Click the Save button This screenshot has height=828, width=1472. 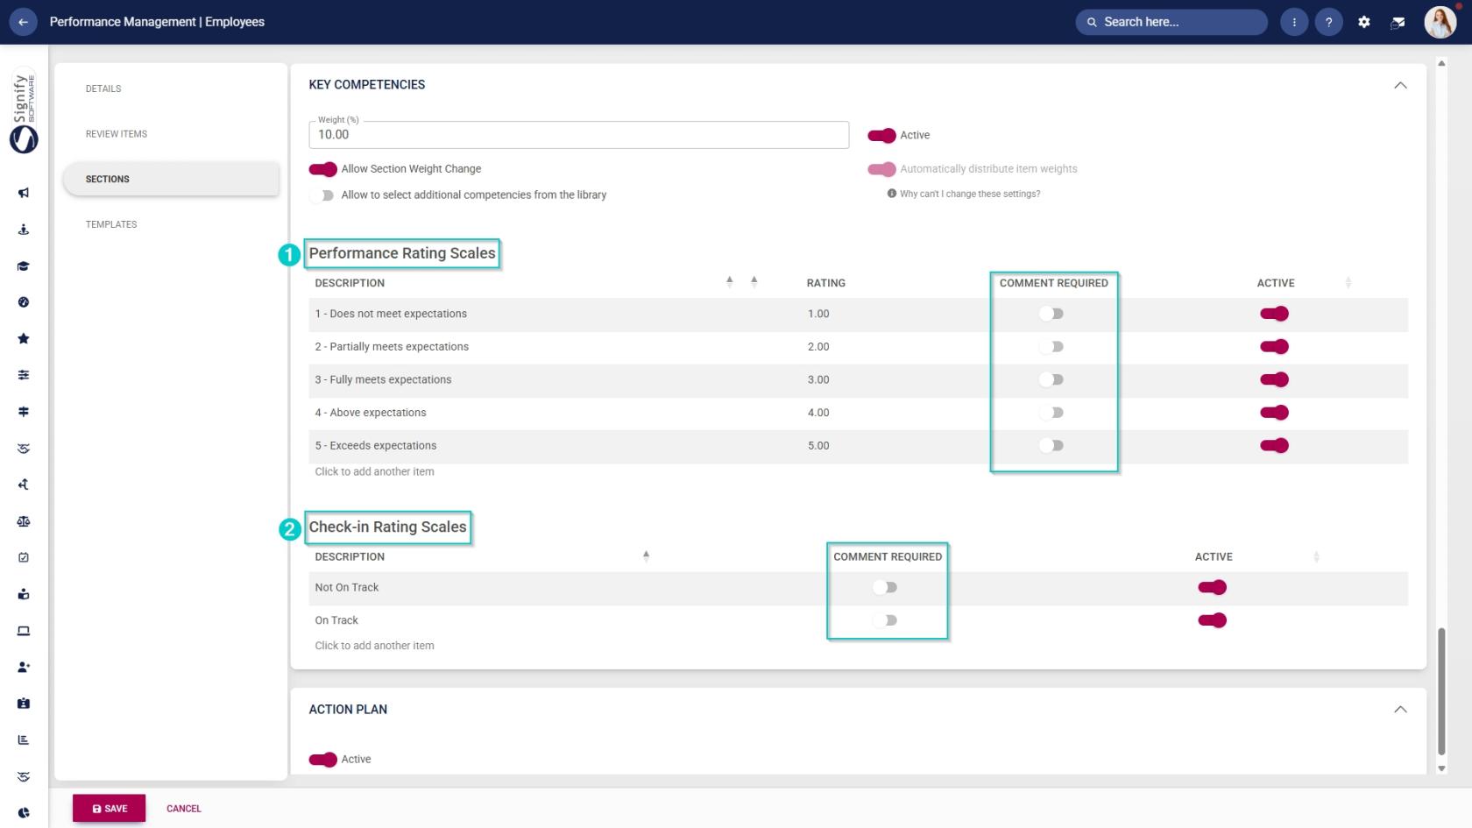point(110,809)
